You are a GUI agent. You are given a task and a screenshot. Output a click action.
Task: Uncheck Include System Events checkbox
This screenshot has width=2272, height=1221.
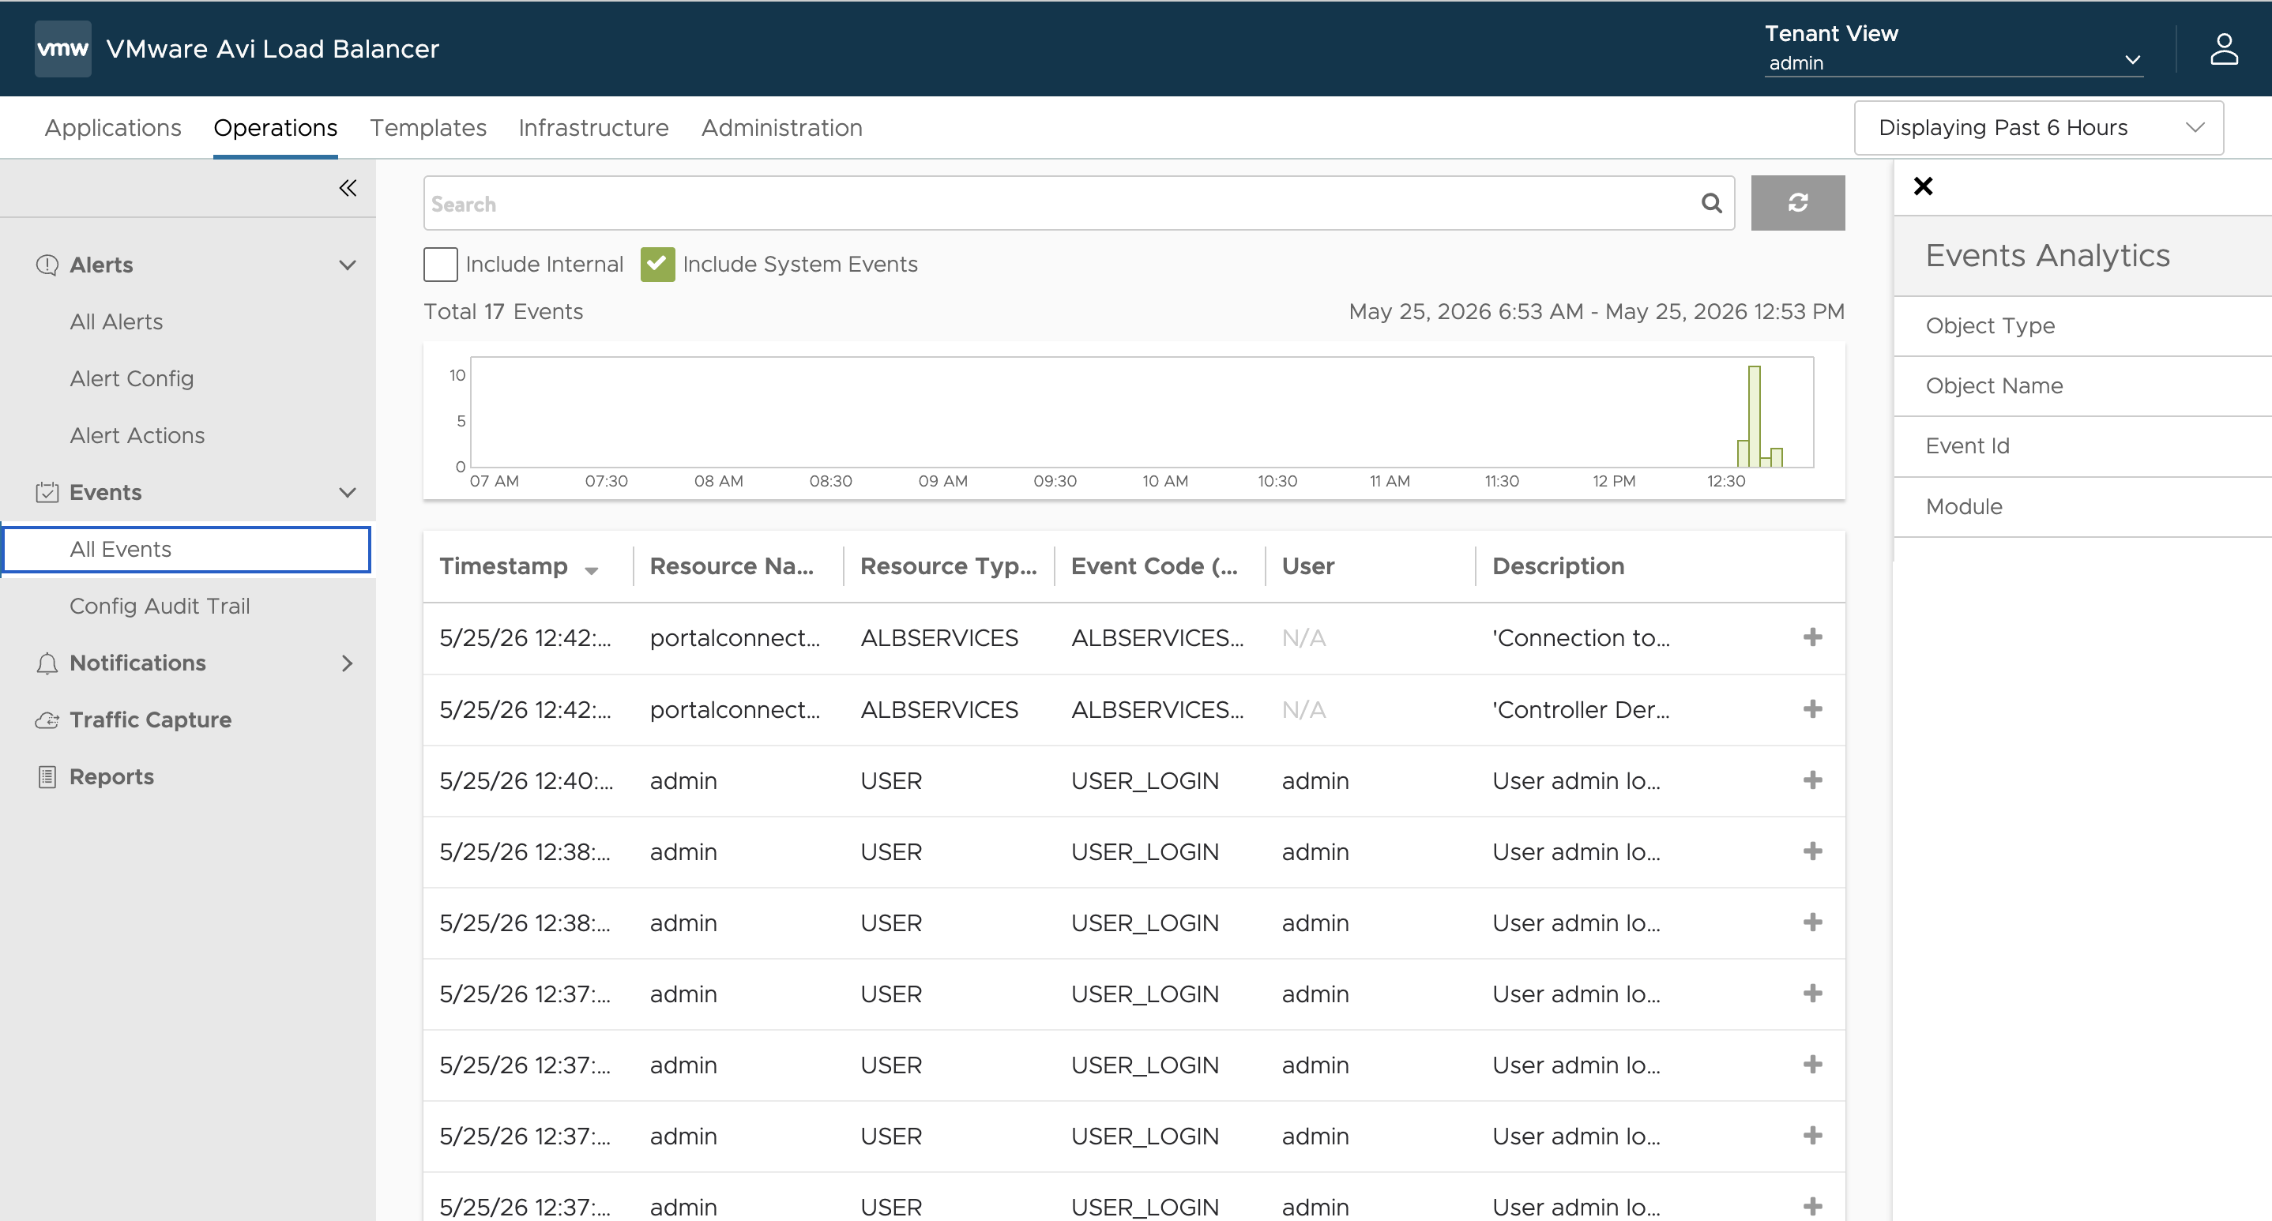[657, 265]
